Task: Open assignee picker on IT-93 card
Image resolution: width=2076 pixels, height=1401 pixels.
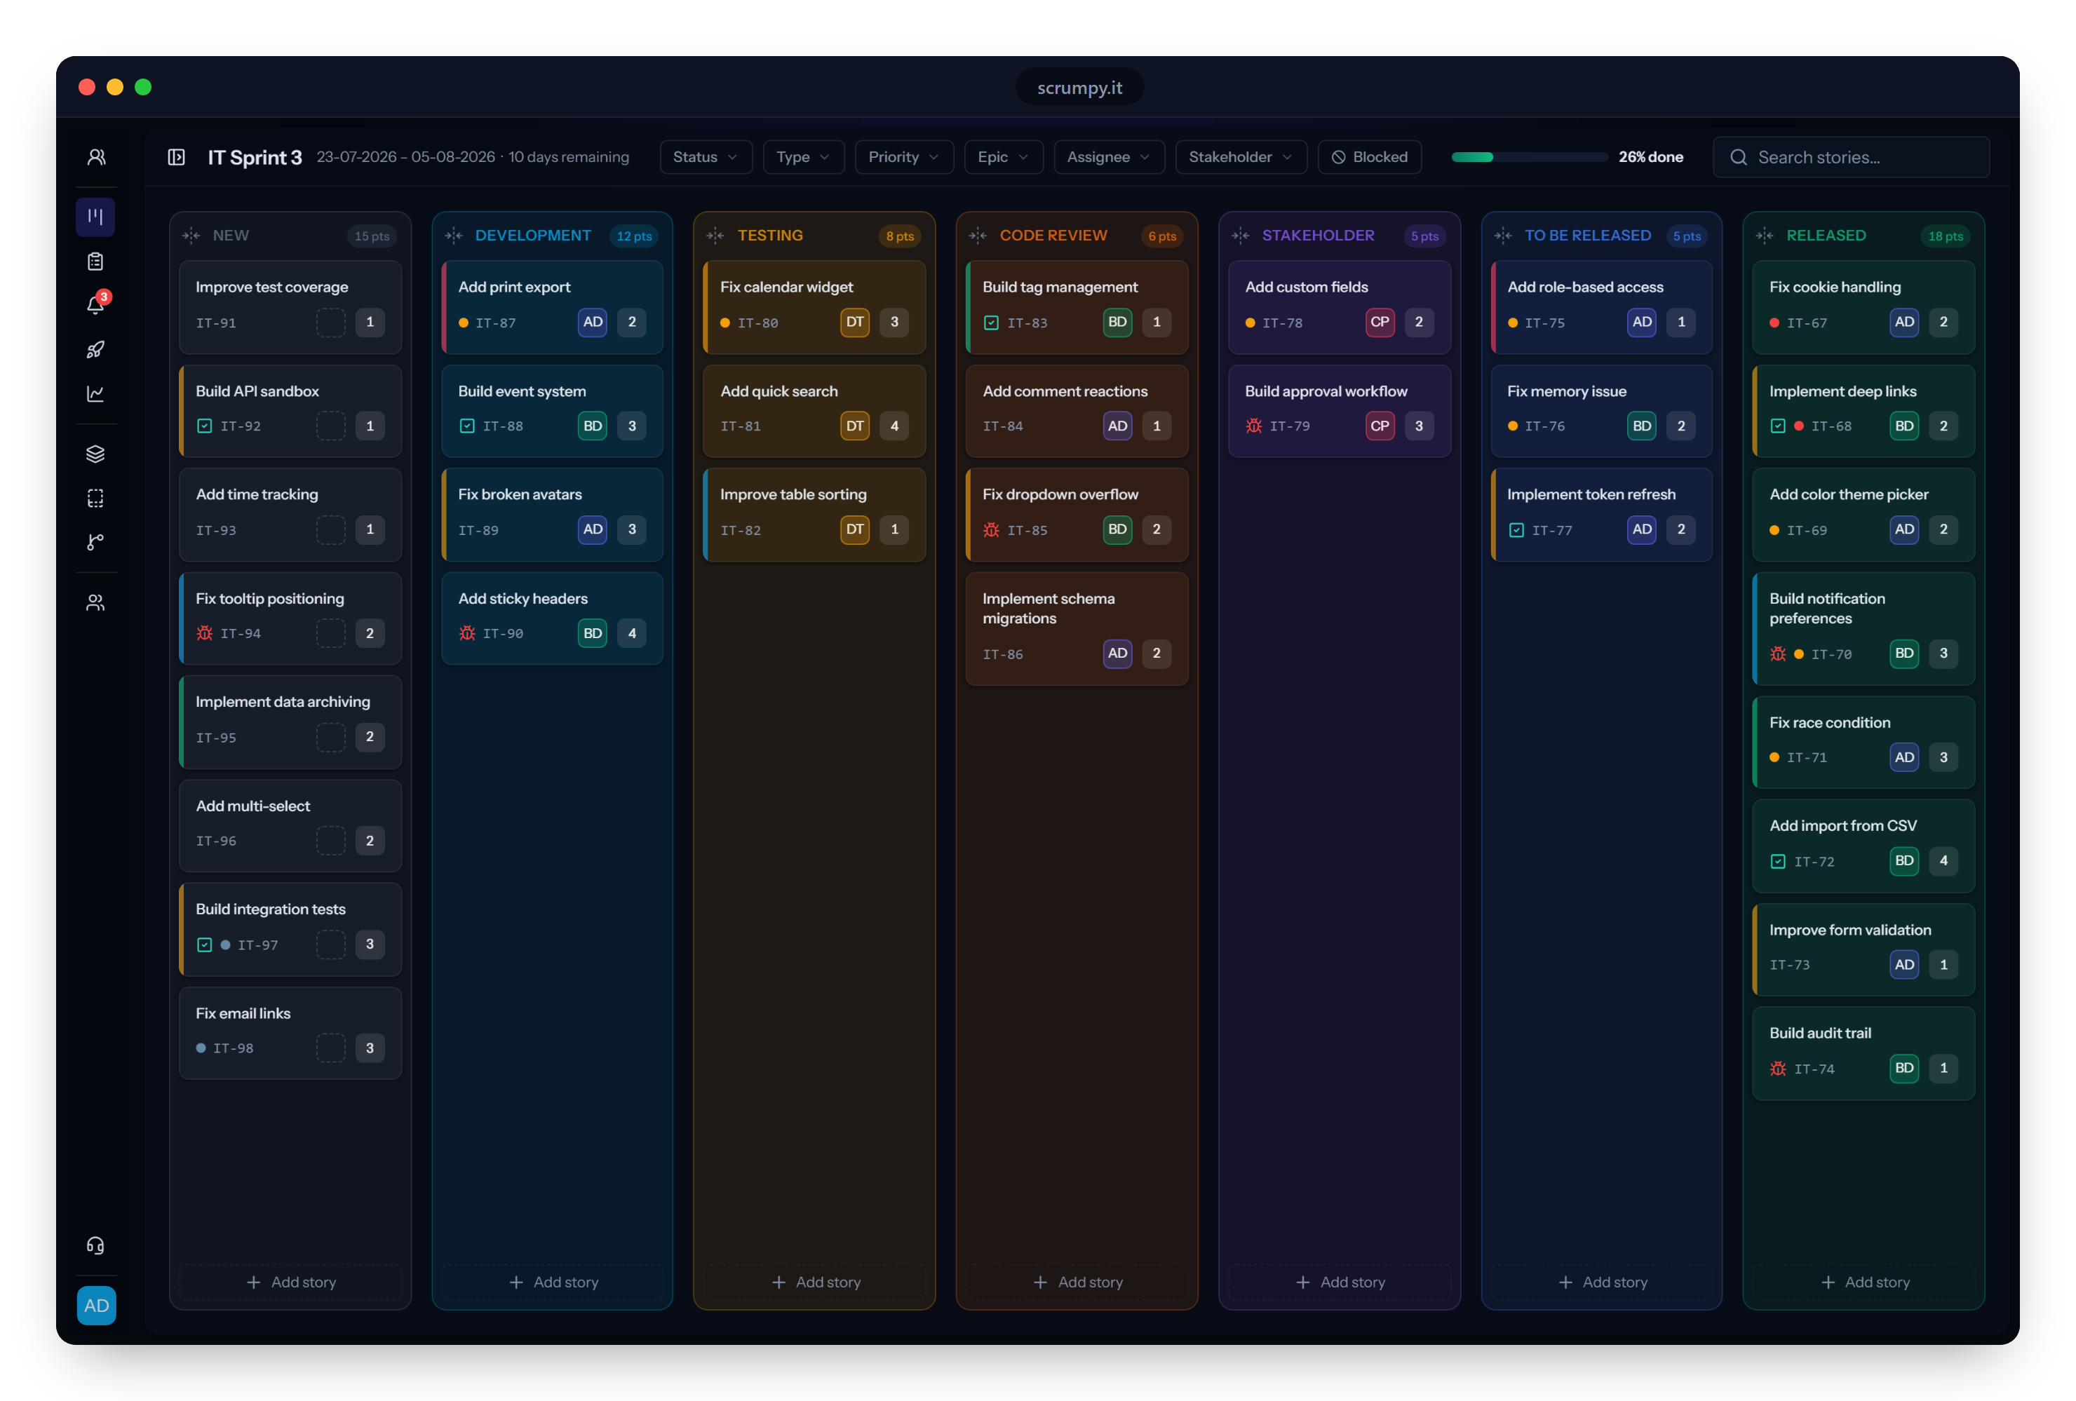Action: [330, 529]
